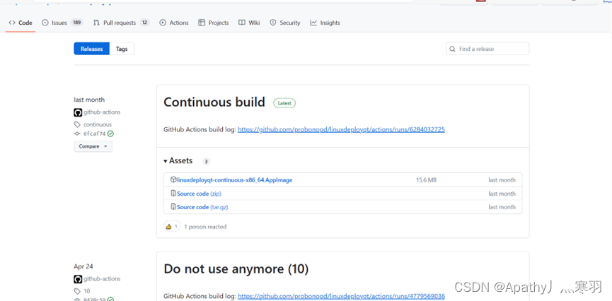Click the 1 person reacted text
612x301 pixels.
coord(205,227)
